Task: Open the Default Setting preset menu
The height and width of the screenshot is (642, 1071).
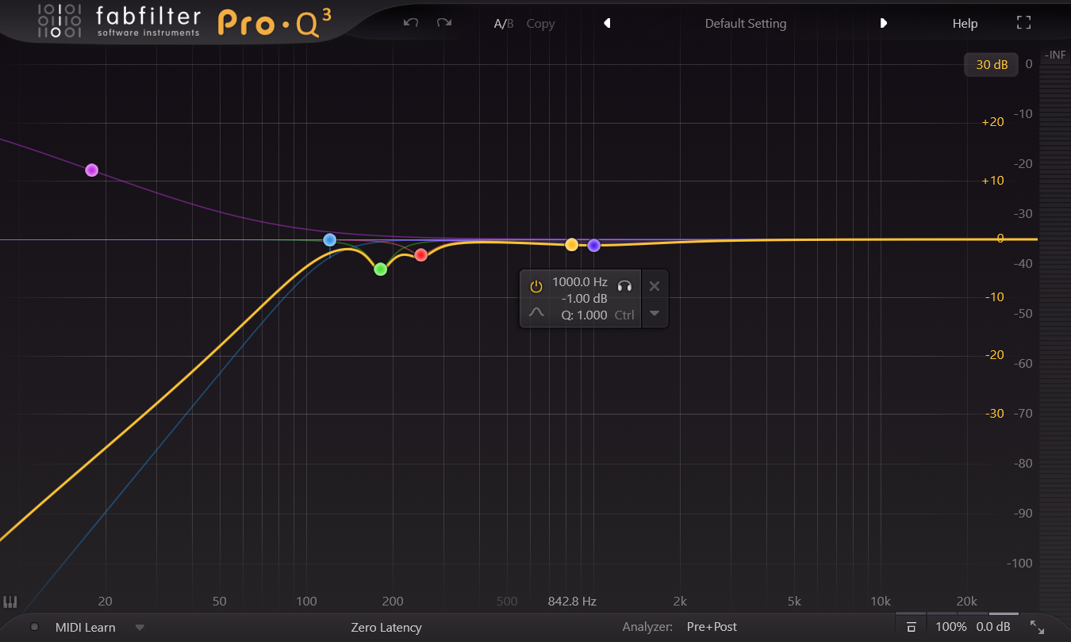Action: coord(746,24)
